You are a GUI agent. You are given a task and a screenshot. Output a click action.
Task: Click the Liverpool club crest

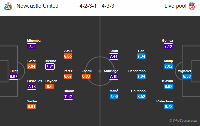(192, 6)
